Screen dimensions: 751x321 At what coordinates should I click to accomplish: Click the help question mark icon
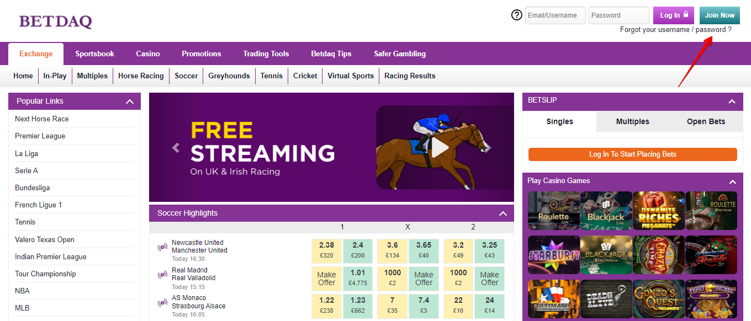tap(517, 15)
